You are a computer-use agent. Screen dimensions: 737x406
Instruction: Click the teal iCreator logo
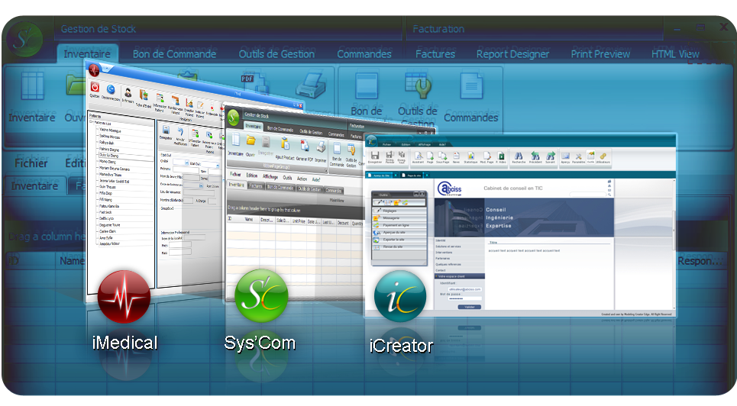[400, 297]
